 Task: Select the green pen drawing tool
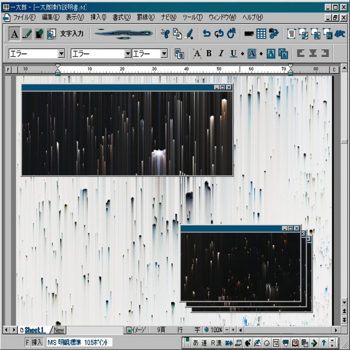(x=27, y=34)
